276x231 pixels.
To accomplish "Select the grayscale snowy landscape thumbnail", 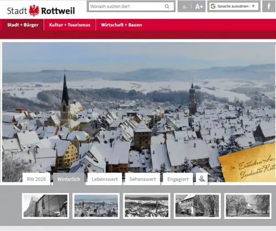I will click(x=147, y=206).
